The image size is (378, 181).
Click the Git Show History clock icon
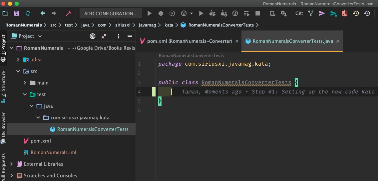click(356, 14)
